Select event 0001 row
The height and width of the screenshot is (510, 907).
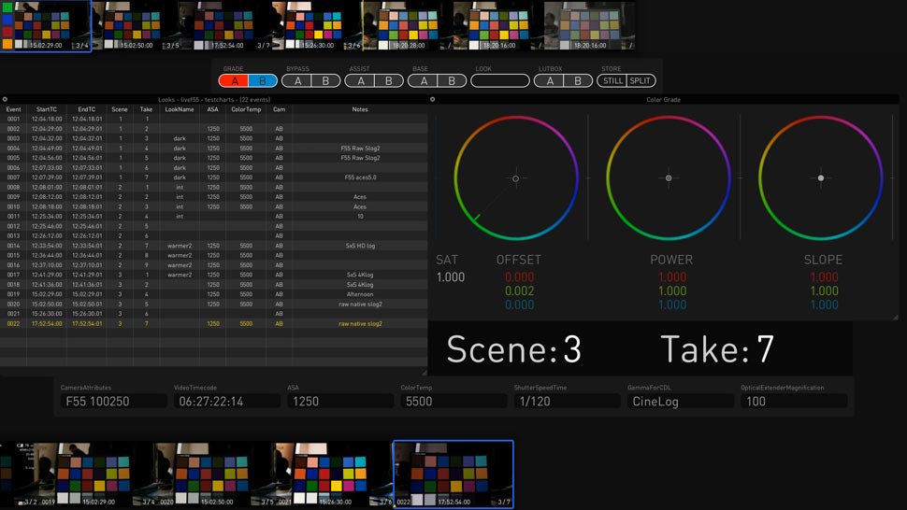[213, 119]
